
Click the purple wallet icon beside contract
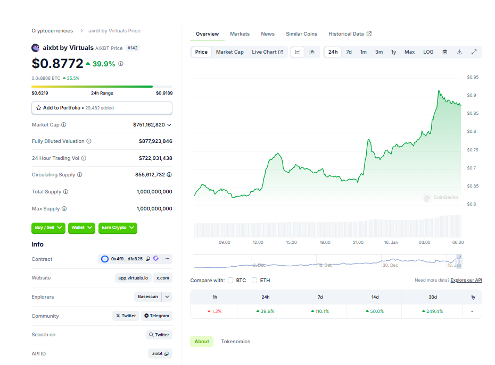155,258
